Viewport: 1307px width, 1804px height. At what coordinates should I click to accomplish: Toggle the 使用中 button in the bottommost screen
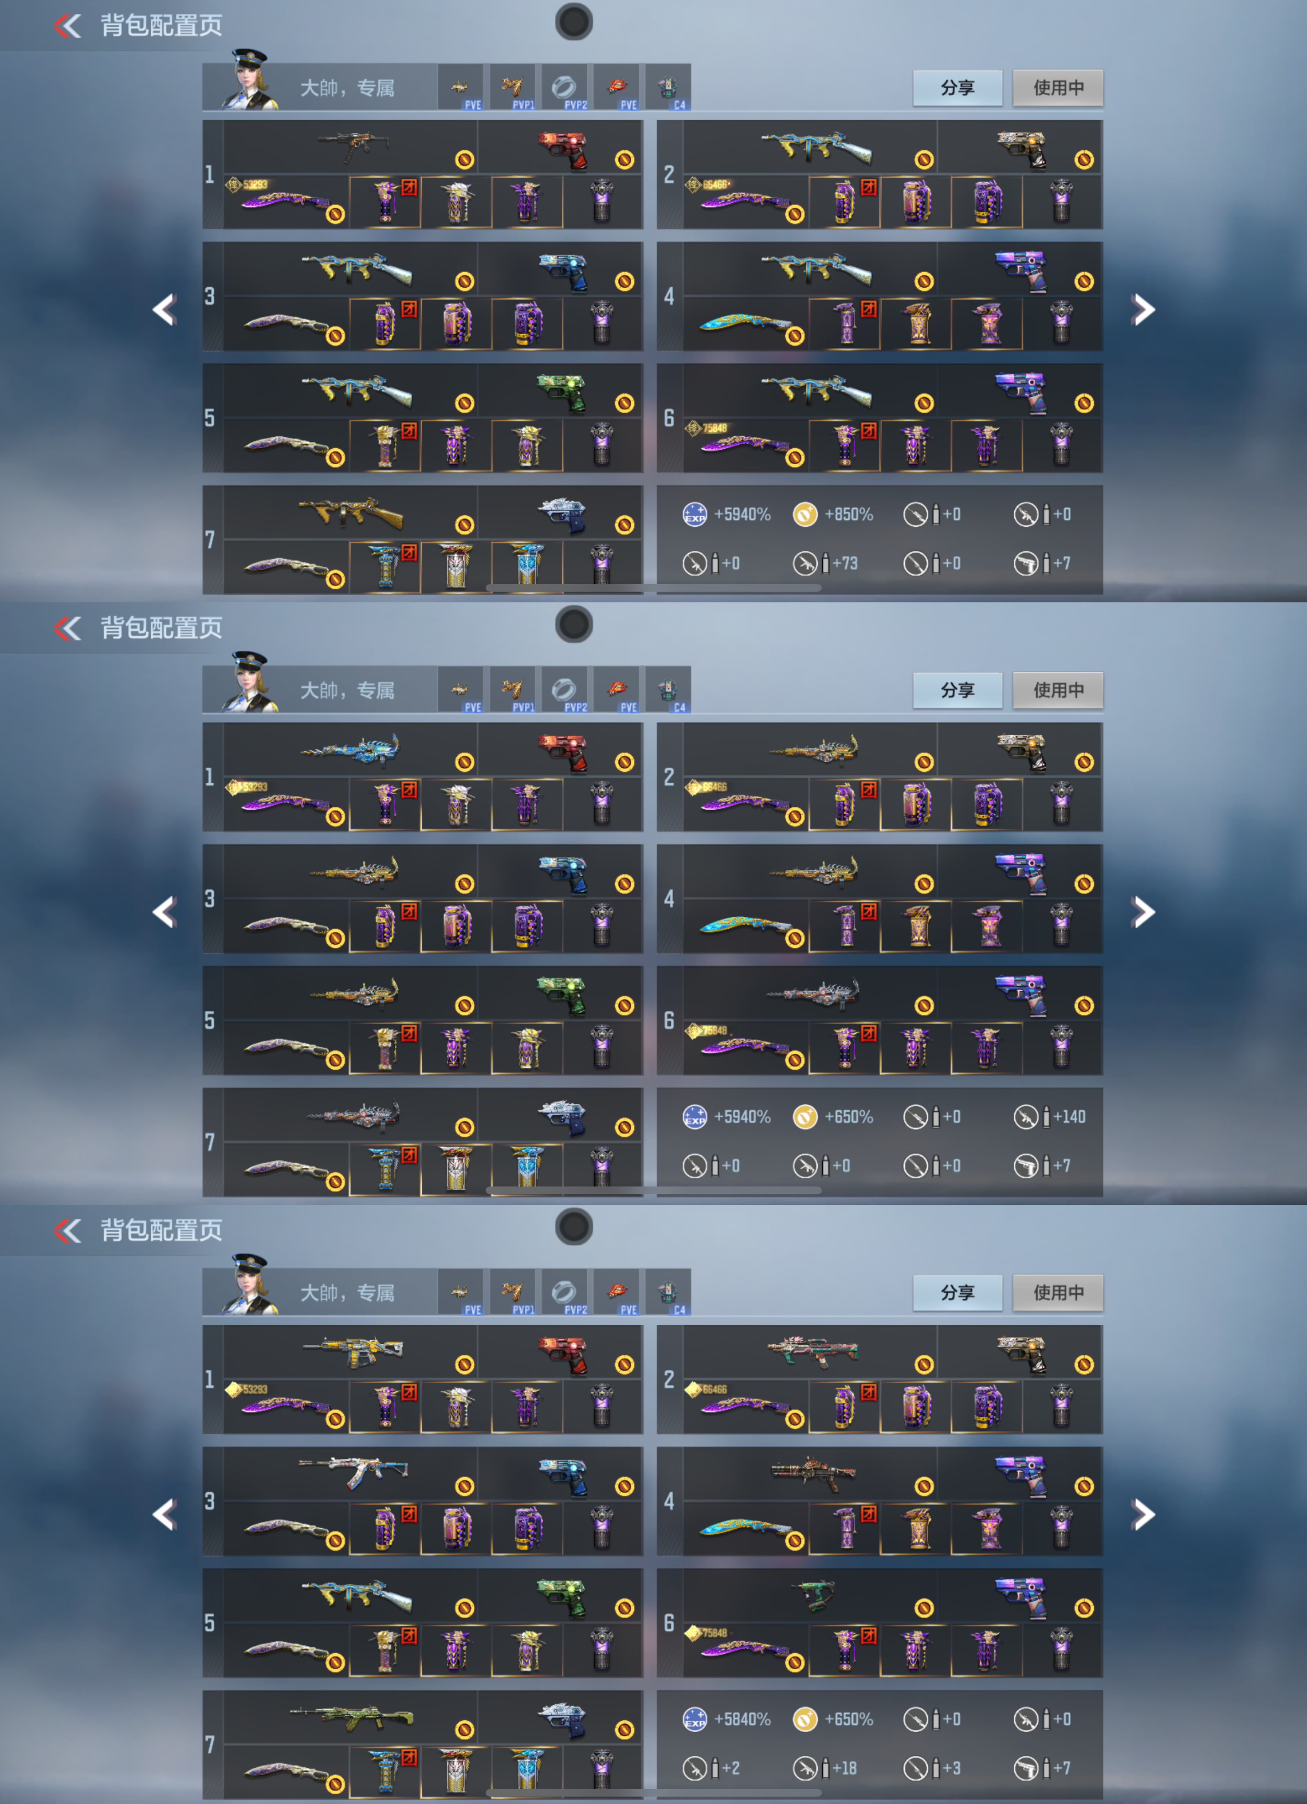pos(1058,1293)
